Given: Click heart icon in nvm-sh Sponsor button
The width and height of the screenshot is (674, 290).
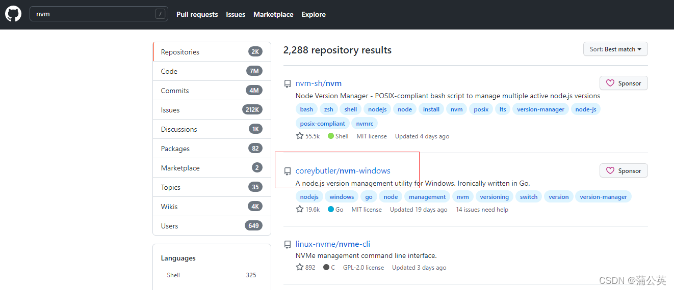Looking at the screenshot, I should [610, 83].
